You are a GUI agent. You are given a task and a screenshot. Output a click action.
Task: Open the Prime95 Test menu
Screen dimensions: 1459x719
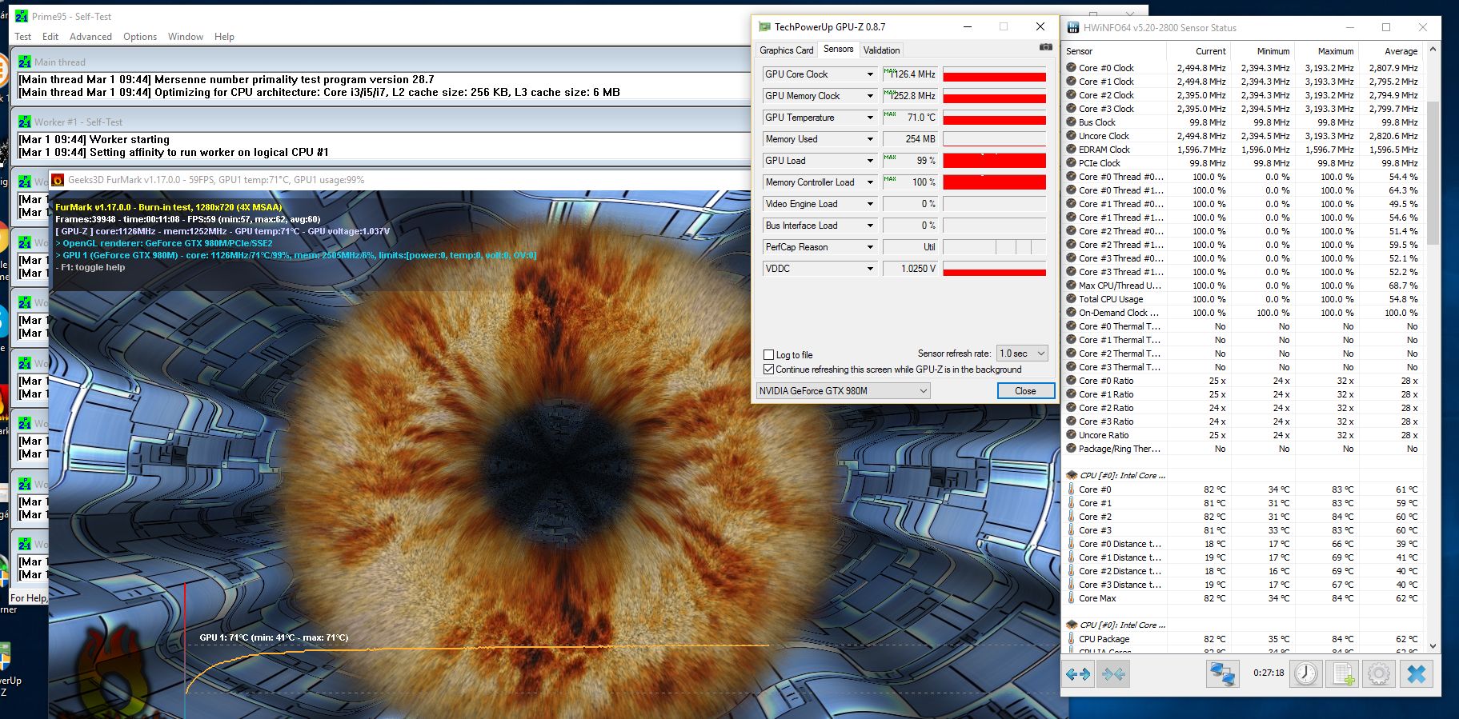pos(23,37)
